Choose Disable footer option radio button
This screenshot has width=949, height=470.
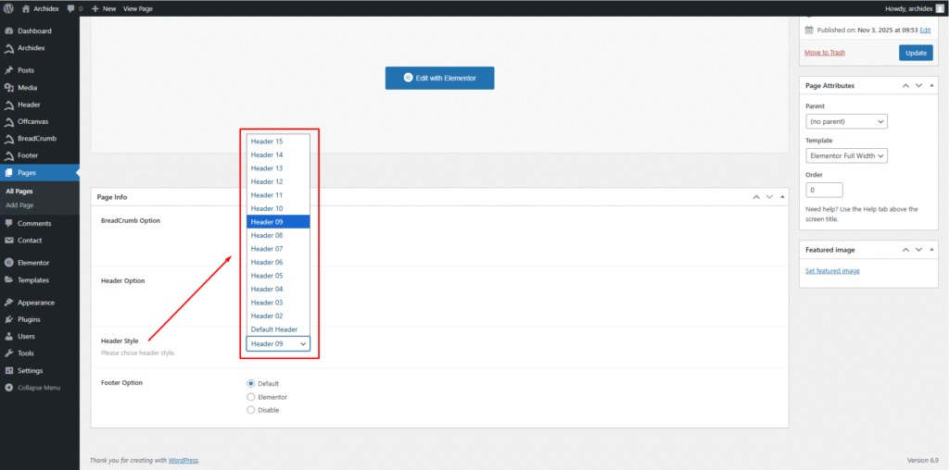click(251, 410)
